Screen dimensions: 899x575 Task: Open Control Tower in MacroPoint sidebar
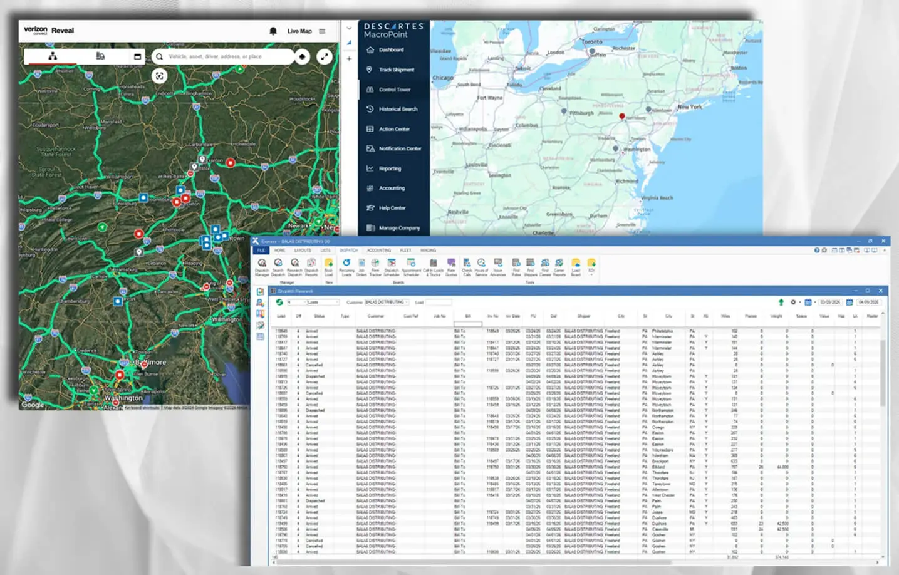[x=388, y=90]
